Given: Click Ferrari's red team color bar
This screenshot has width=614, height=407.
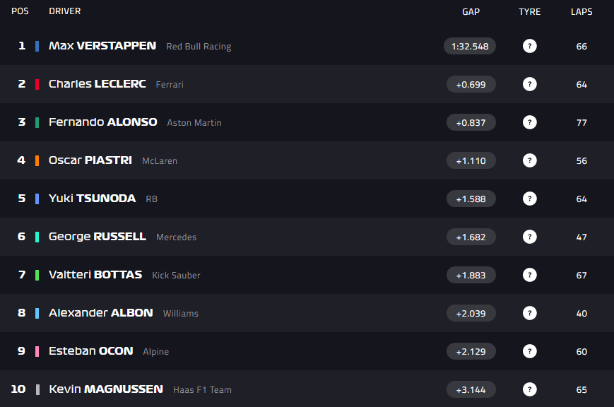Looking at the screenshot, I should pos(37,84).
